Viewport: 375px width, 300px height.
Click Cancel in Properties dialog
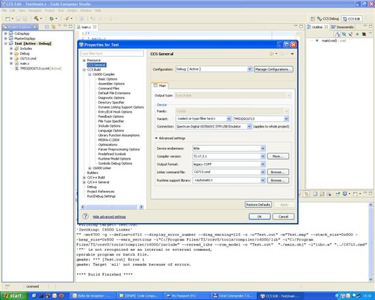(284, 217)
